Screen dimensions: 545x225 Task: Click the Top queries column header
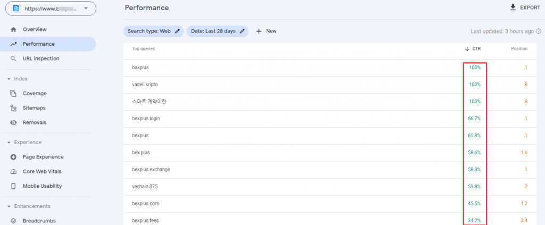144,49
